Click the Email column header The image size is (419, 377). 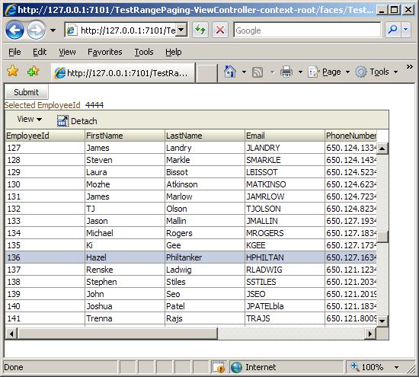[285, 136]
